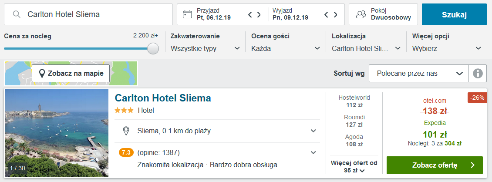Click the price per night slider handle

(153, 48)
